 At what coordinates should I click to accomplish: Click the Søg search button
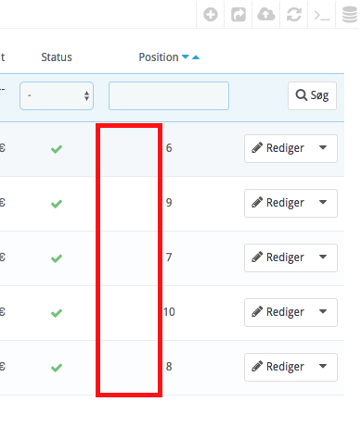point(312,95)
